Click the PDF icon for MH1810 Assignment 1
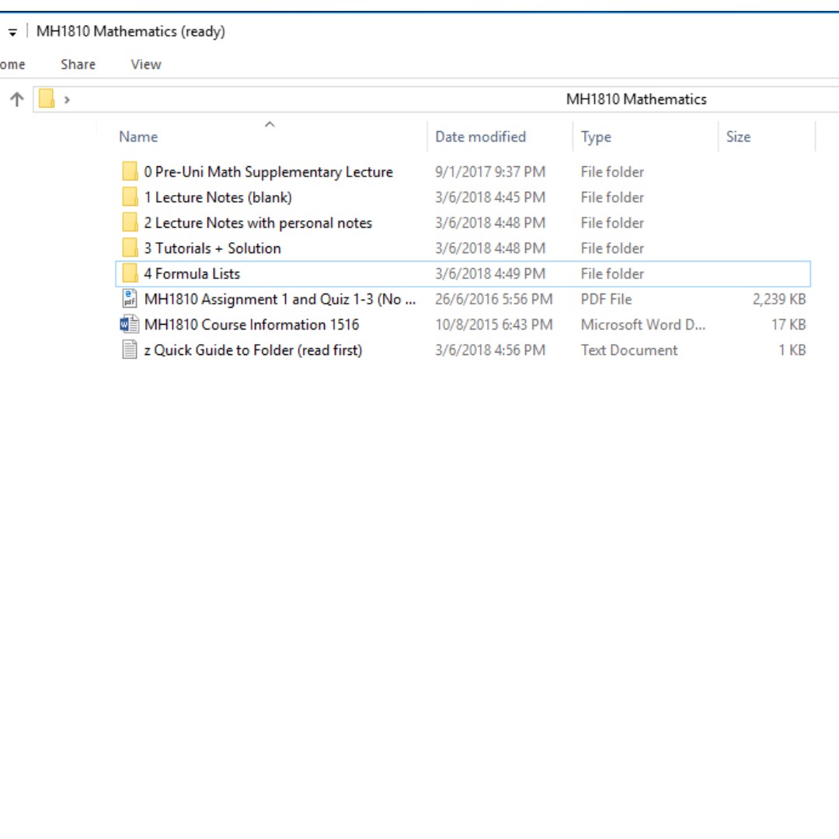 (130, 299)
